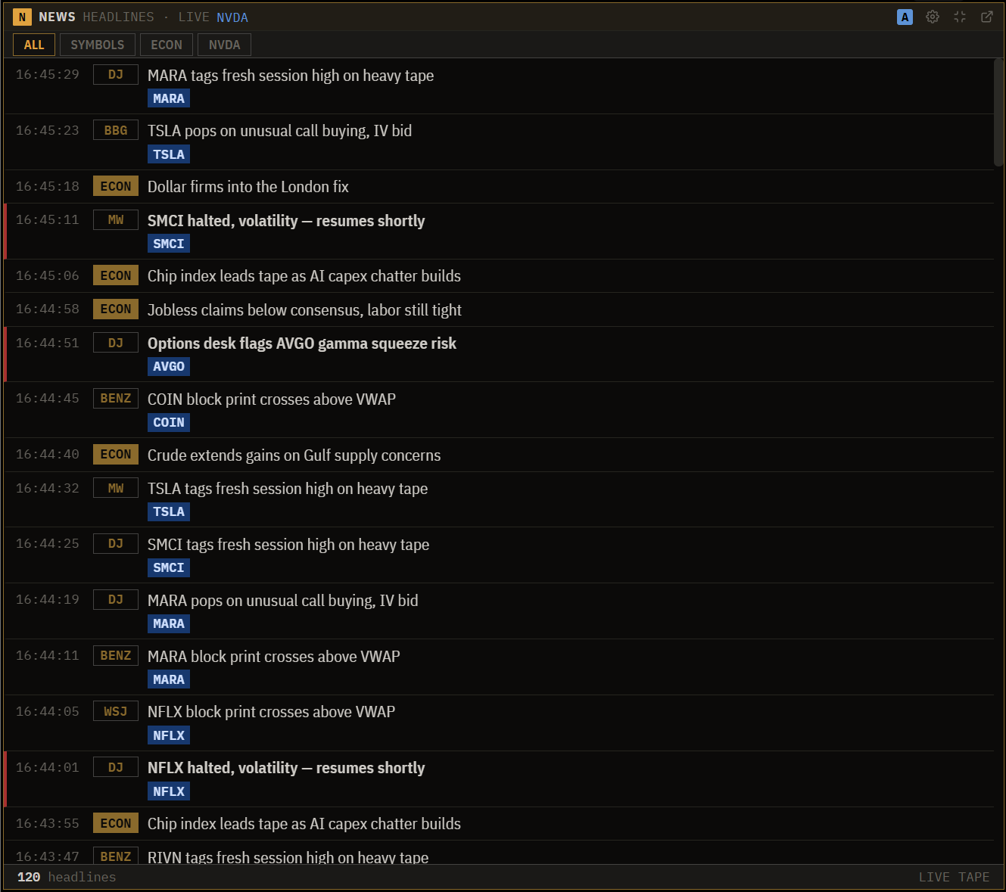The width and height of the screenshot is (1006, 892).
Task: Click the NEWS panel title
Action: 58,17
